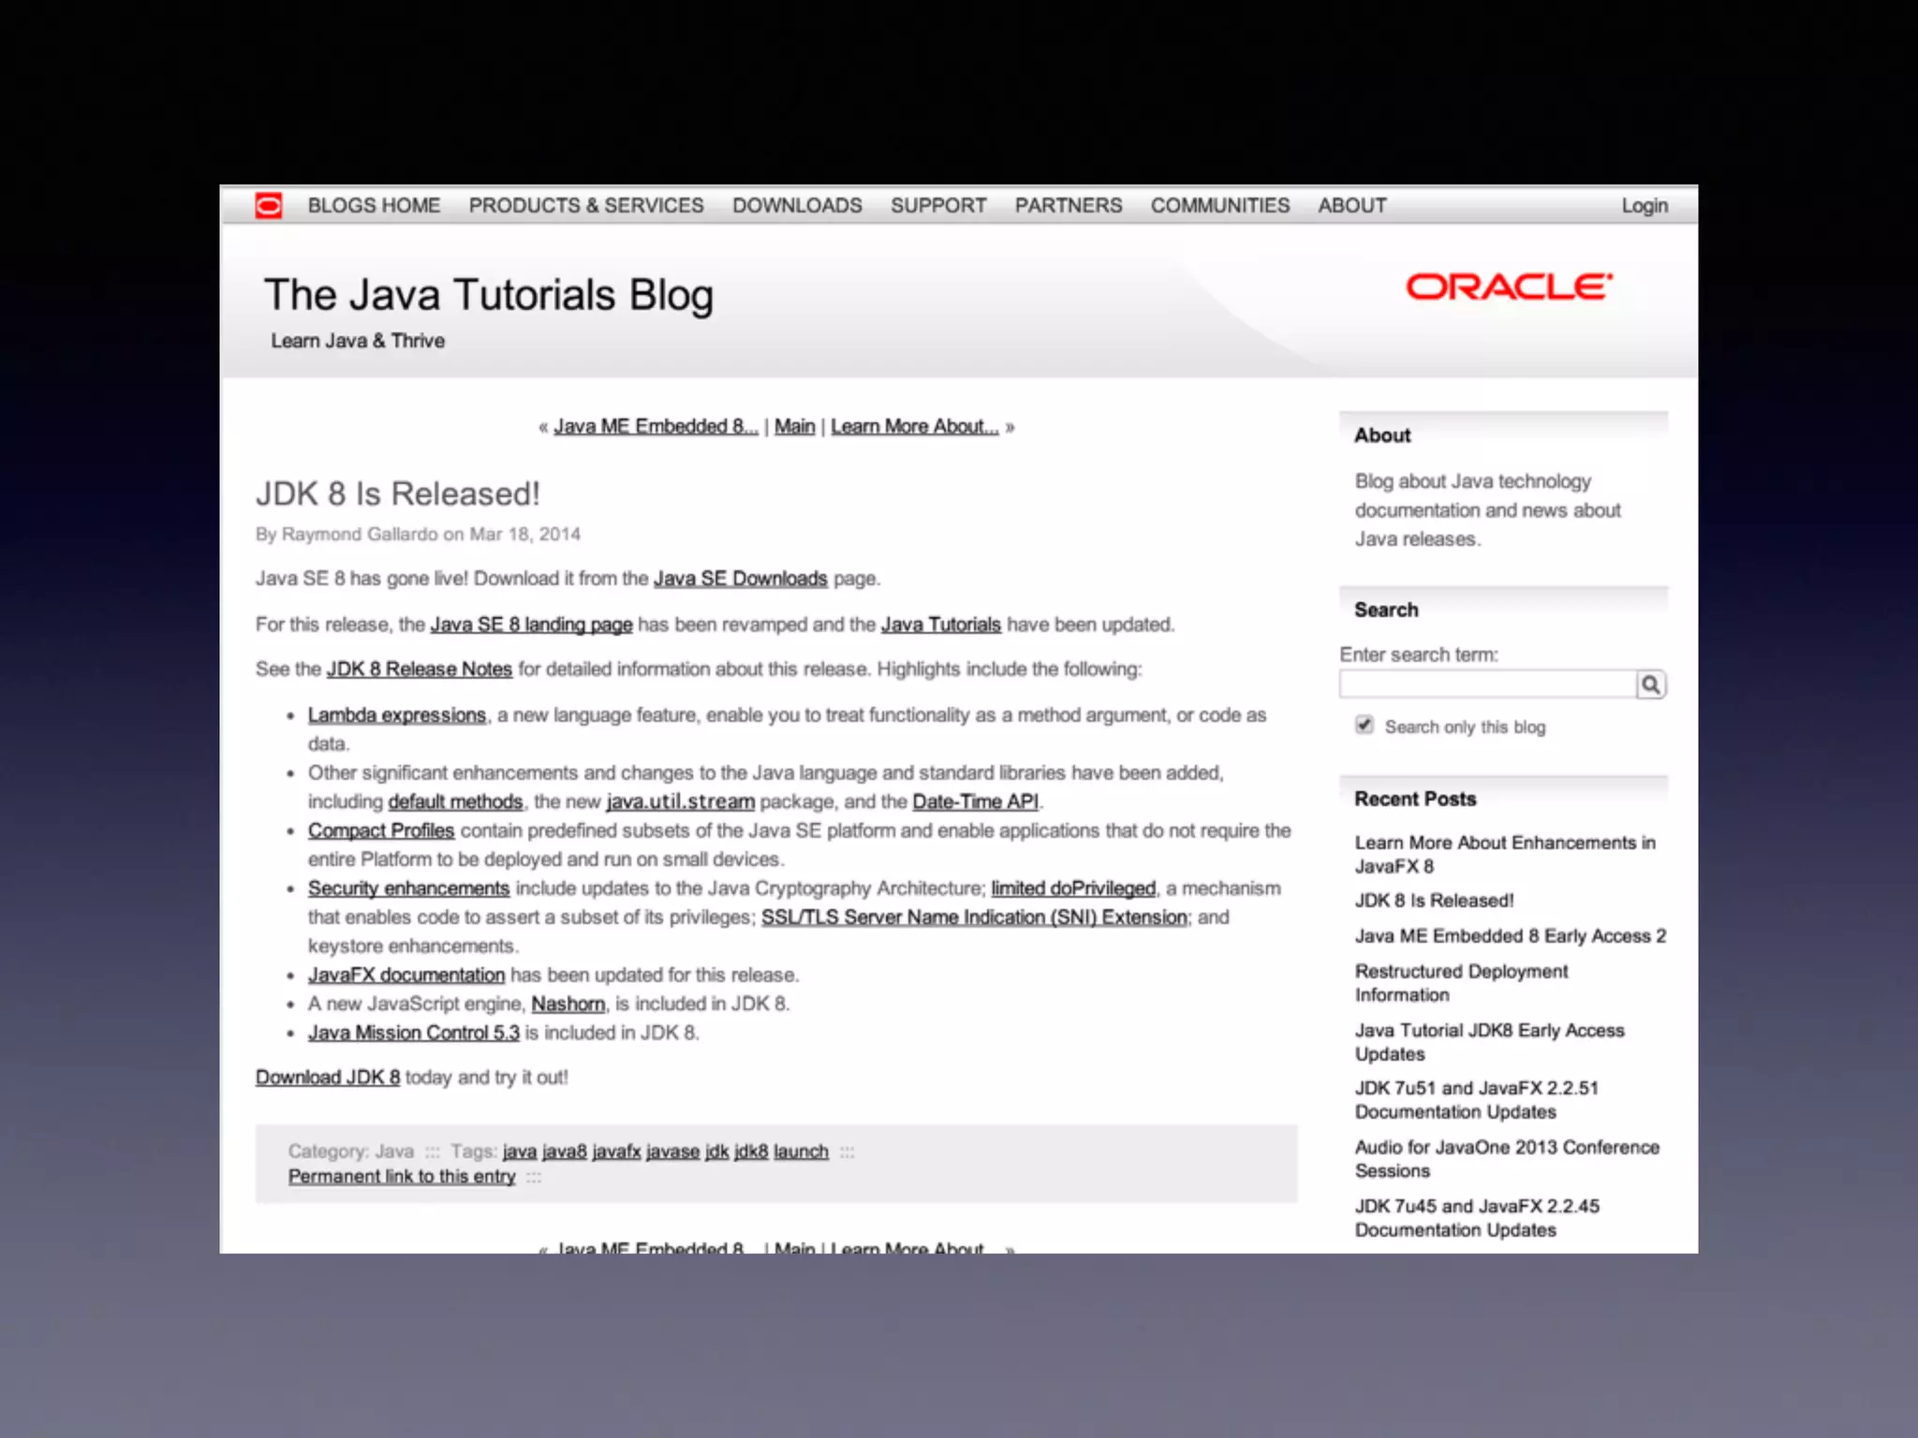
Task: Click the launch tag
Action: [x=801, y=1152]
